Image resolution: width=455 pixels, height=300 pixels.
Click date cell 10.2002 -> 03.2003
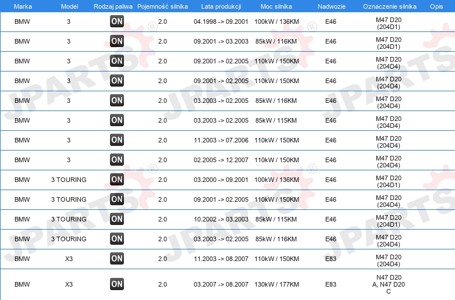(221, 219)
